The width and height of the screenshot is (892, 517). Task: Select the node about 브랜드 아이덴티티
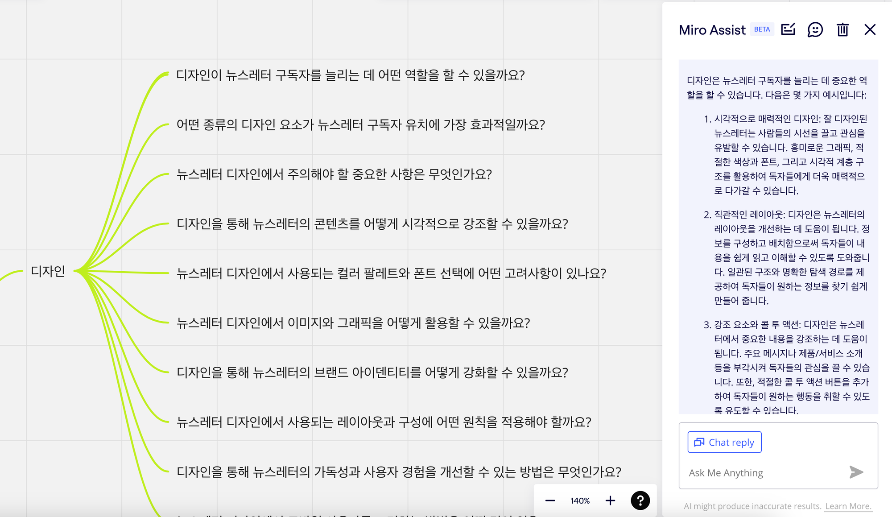(x=372, y=372)
